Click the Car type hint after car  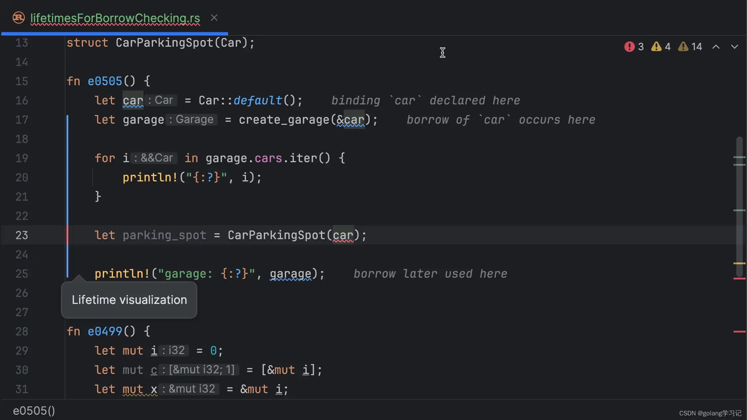click(x=161, y=100)
